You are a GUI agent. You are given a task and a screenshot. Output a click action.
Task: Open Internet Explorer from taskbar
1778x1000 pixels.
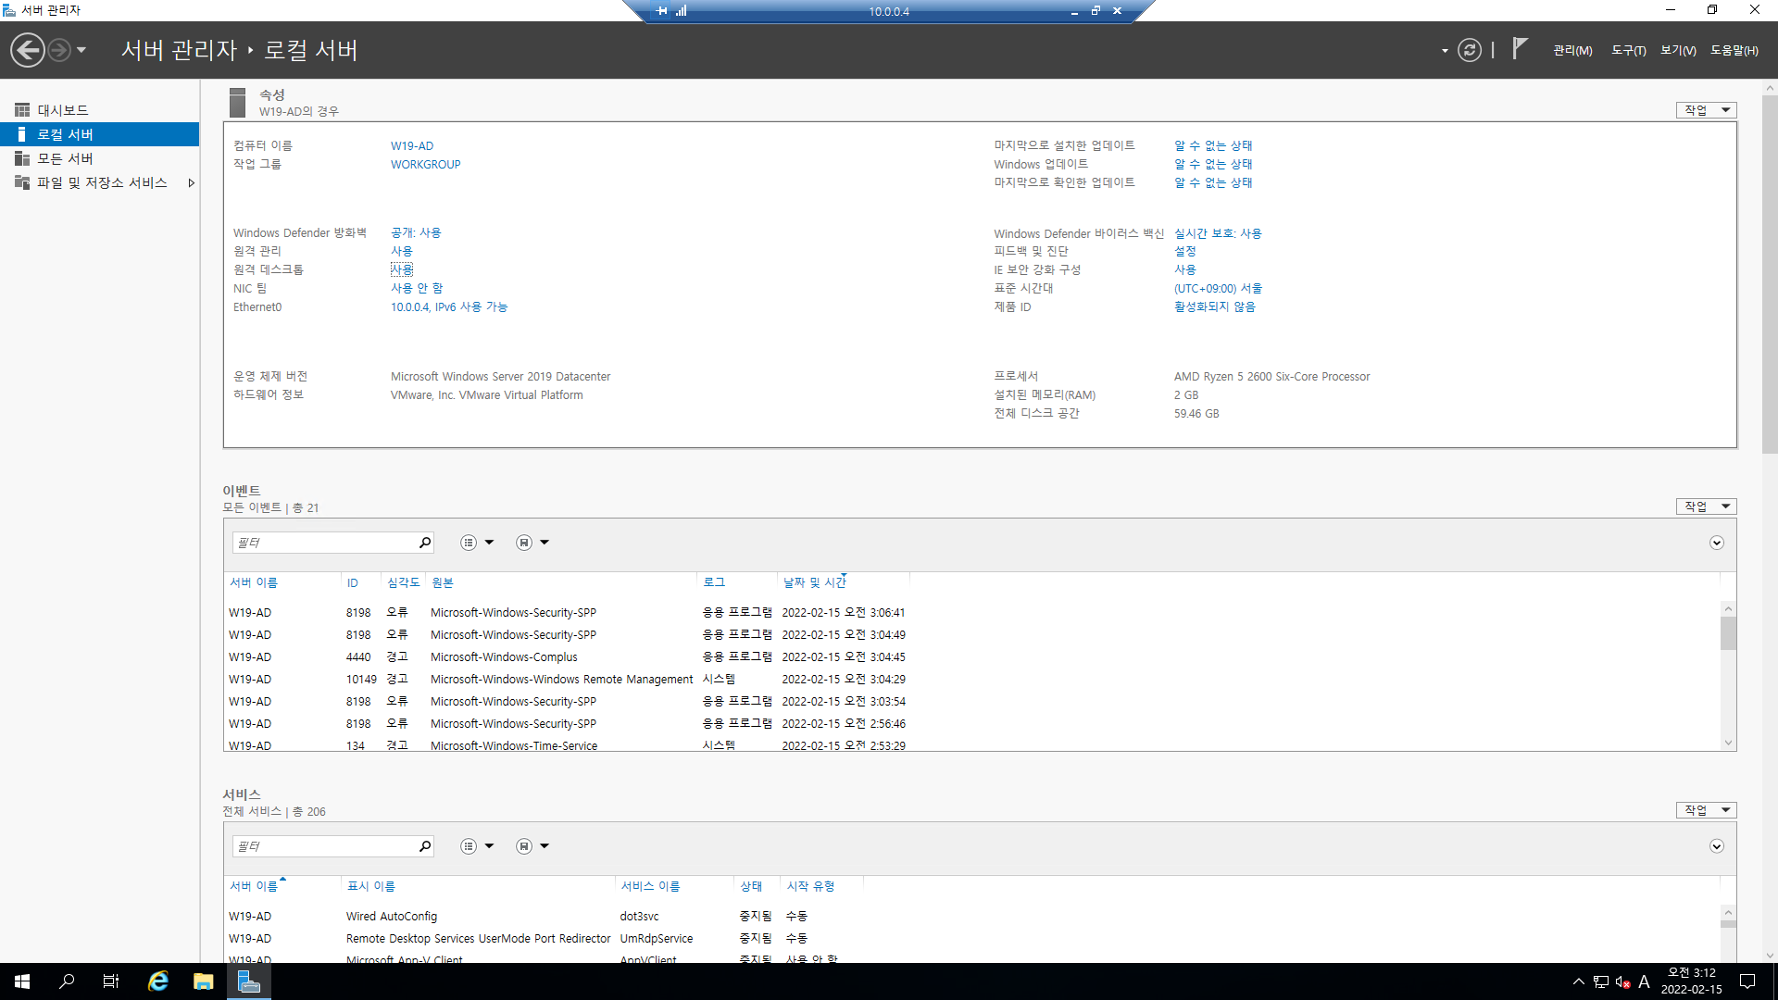(158, 981)
